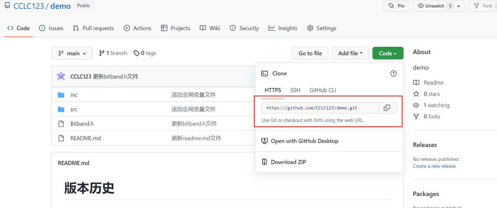497x208 pixels.
Task: View the 1 branch link
Action: tap(113, 53)
